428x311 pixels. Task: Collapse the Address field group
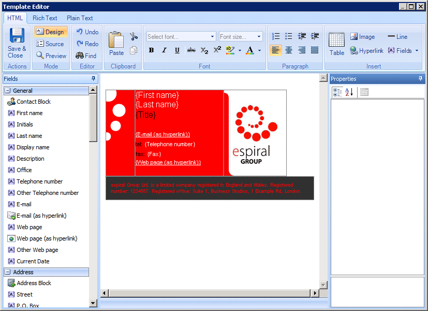coord(8,272)
